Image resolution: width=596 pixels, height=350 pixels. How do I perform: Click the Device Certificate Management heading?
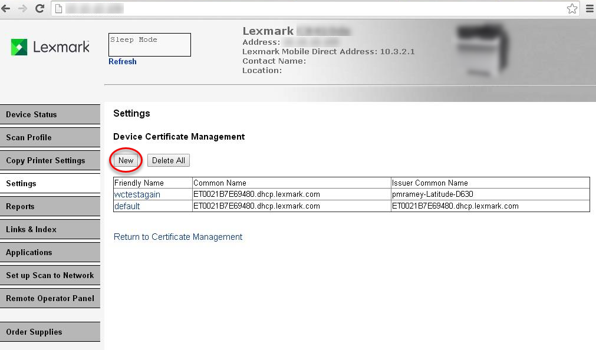tap(179, 137)
